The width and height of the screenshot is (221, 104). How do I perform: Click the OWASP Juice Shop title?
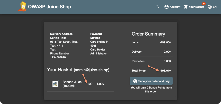click(x=49, y=7)
